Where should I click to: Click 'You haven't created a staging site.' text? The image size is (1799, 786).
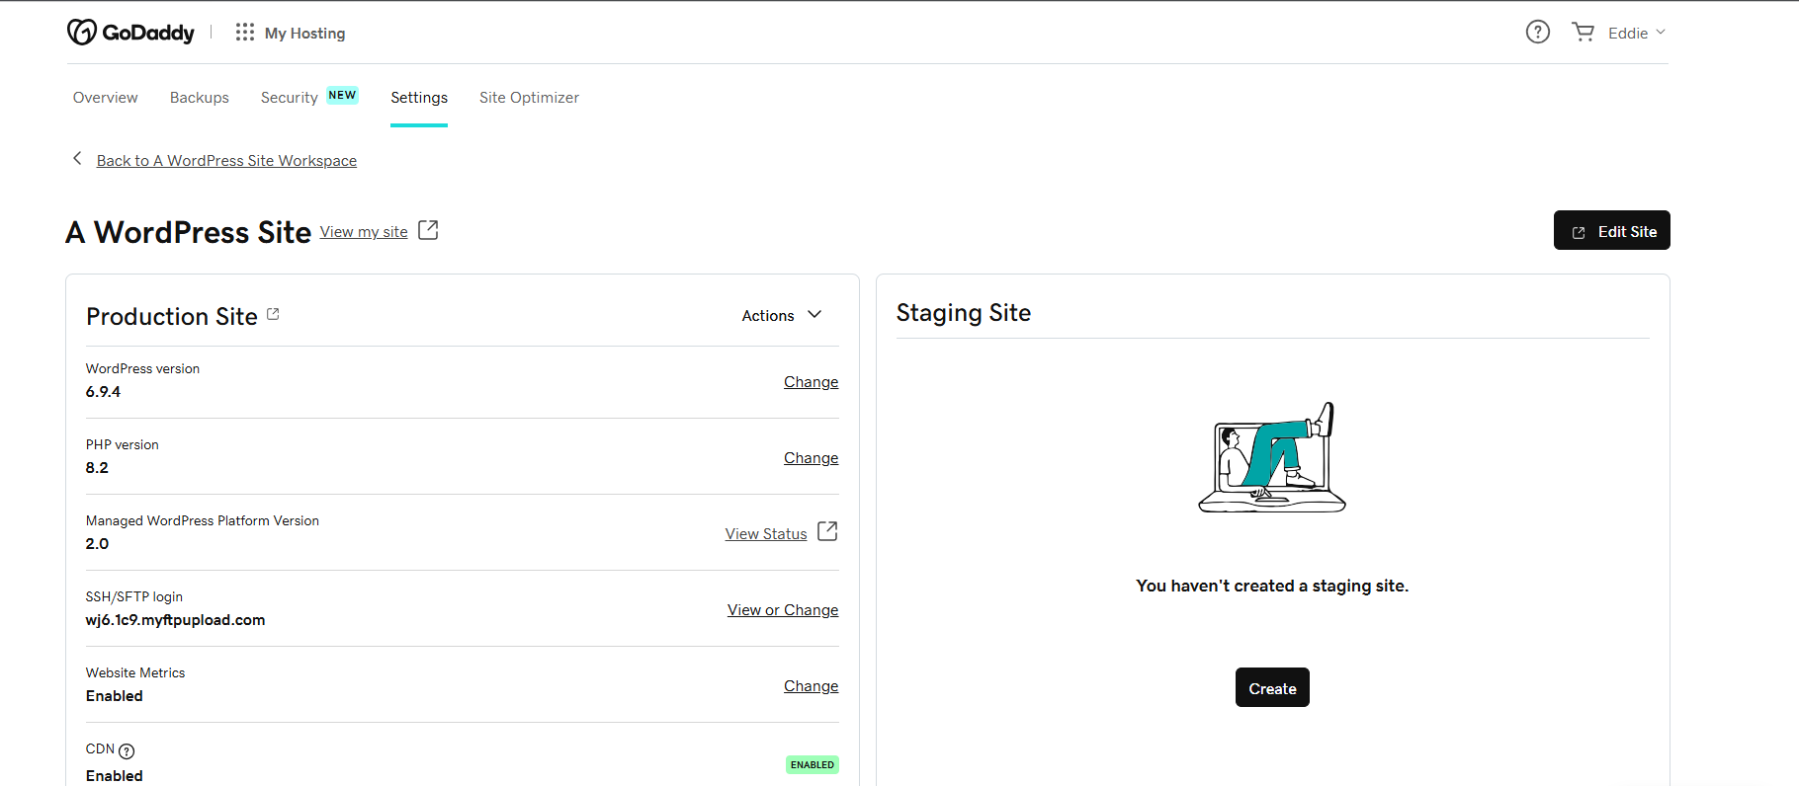click(x=1272, y=586)
